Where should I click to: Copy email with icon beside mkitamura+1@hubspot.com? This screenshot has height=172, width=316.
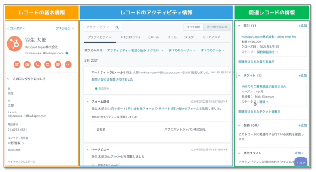[67, 53]
